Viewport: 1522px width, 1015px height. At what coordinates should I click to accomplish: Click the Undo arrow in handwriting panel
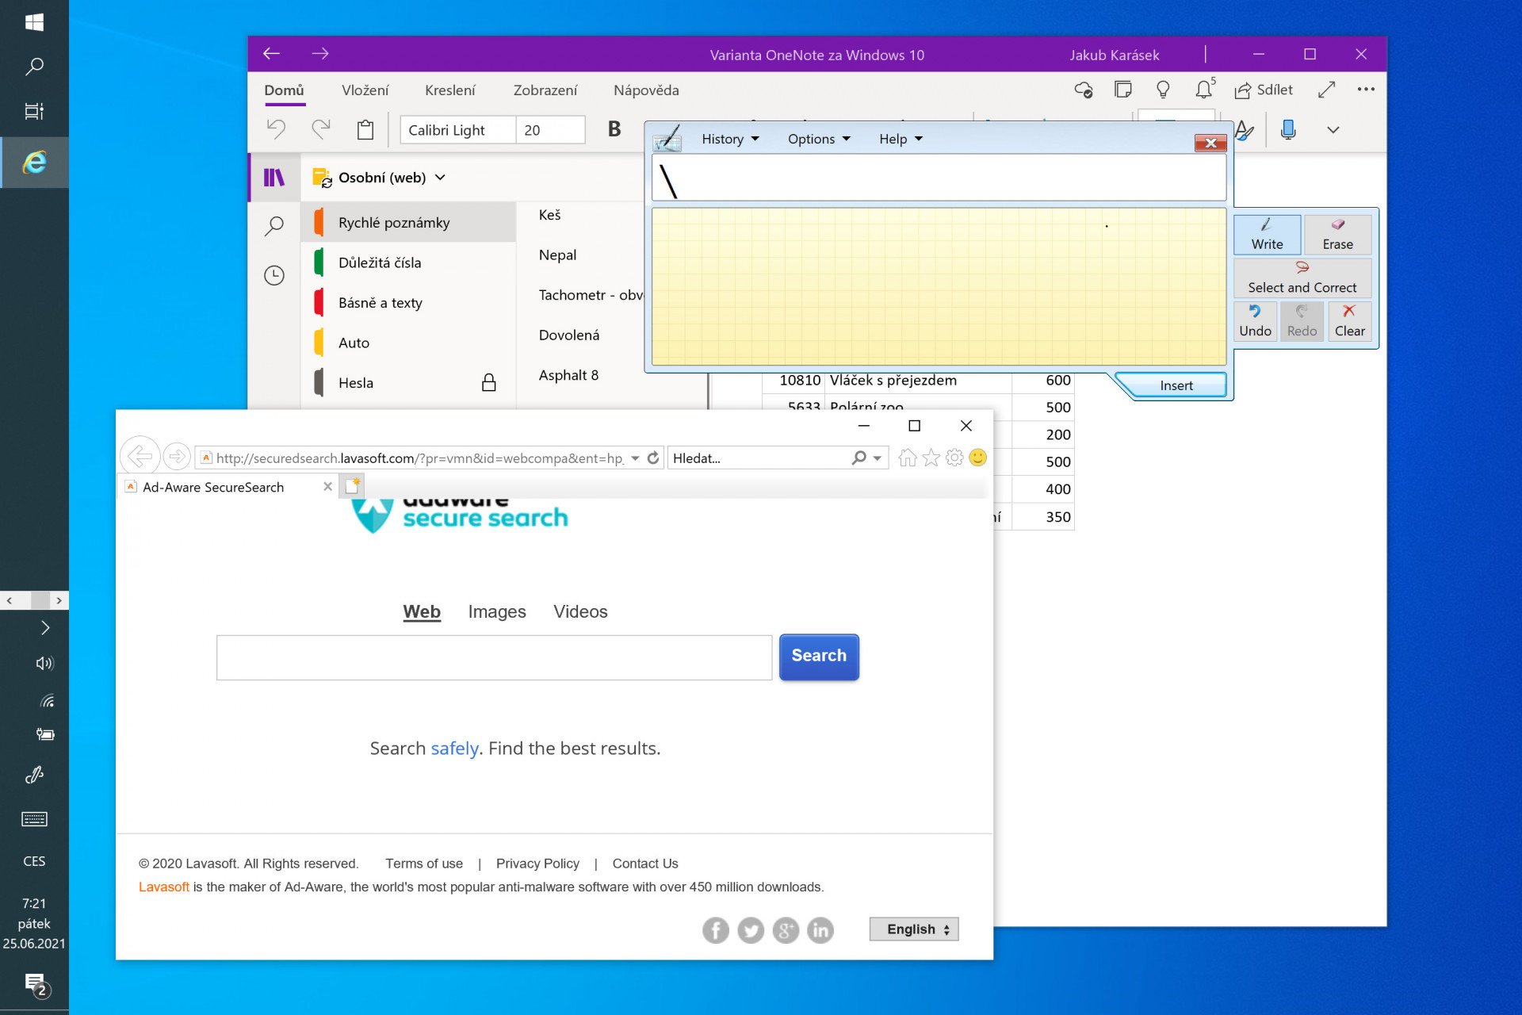1255,320
